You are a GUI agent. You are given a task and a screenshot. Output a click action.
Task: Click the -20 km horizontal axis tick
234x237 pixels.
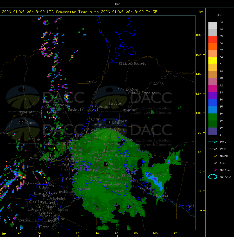coord(38,233)
